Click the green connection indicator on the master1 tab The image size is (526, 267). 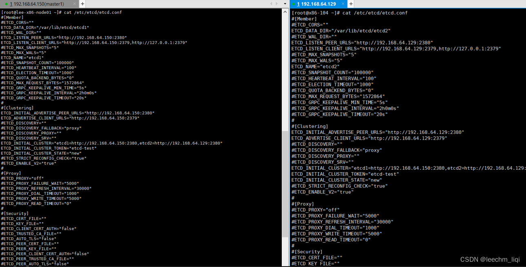click(5, 4)
